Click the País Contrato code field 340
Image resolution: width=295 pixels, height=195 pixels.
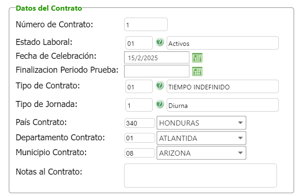coord(139,123)
